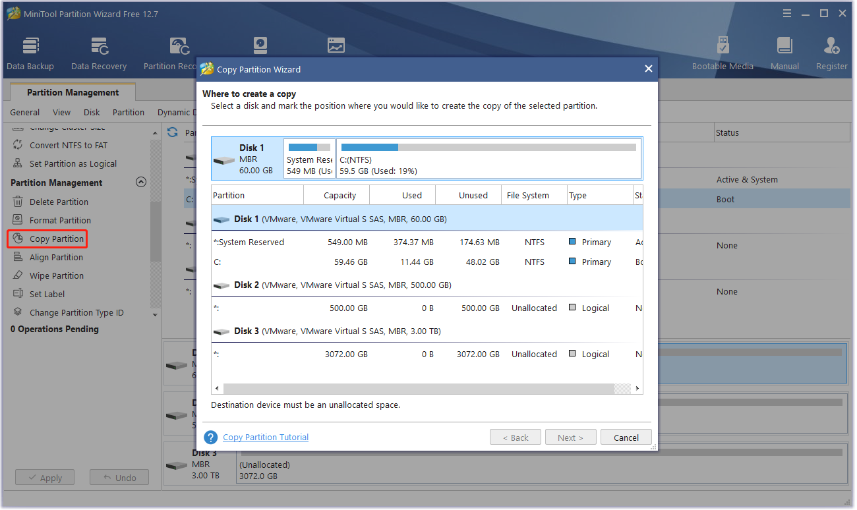Click the sidebar scroll-down arrow

tap(156, 315)
